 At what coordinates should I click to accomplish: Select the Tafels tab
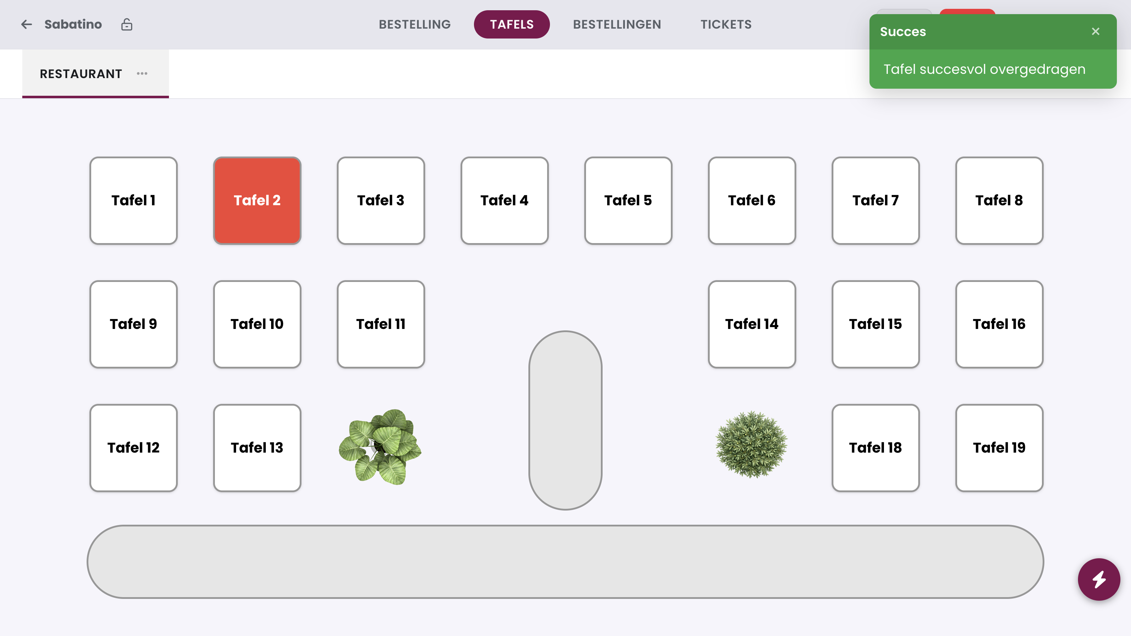click(512, 25)
